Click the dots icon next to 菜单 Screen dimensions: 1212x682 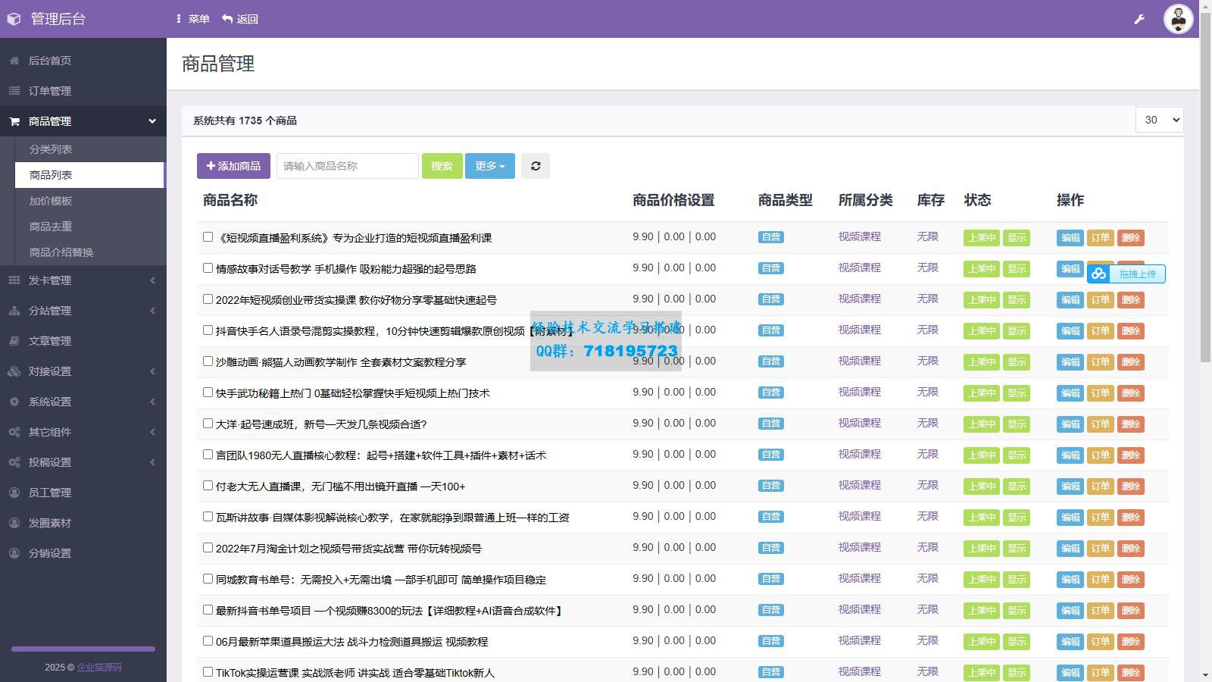178,19
